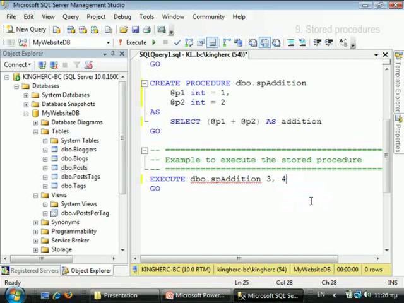Click the Change Connection icon
404x303 pixels.
(x=23, y=42)
